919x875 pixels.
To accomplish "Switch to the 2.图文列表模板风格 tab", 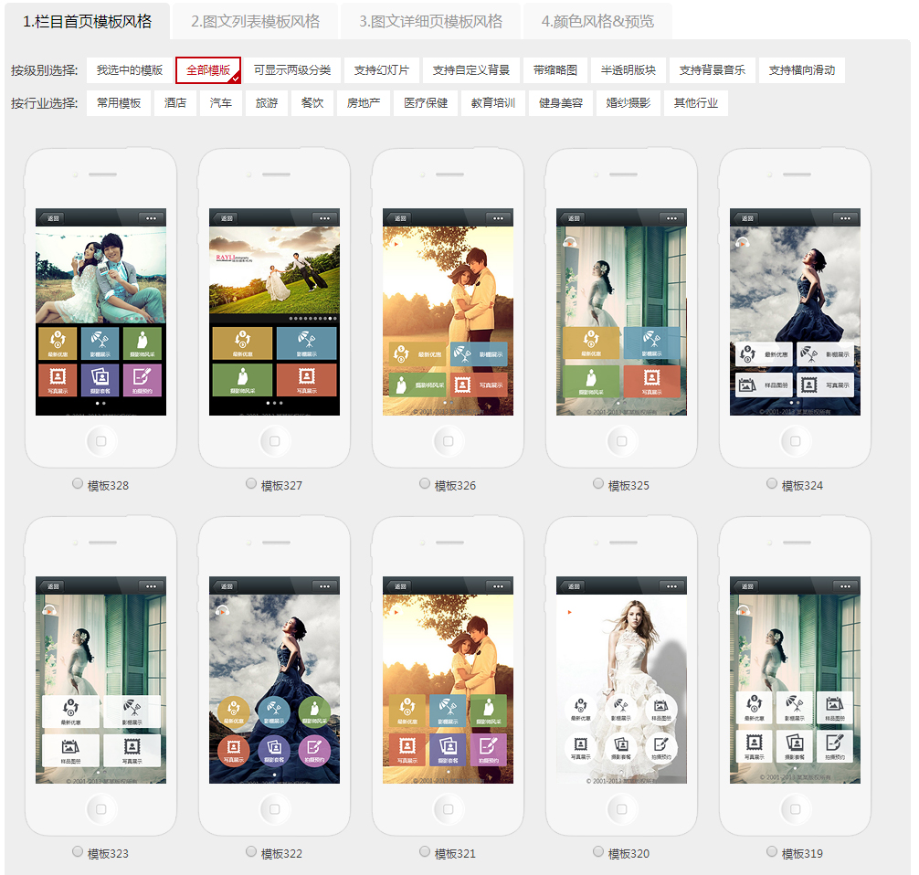I will (255, 21).
